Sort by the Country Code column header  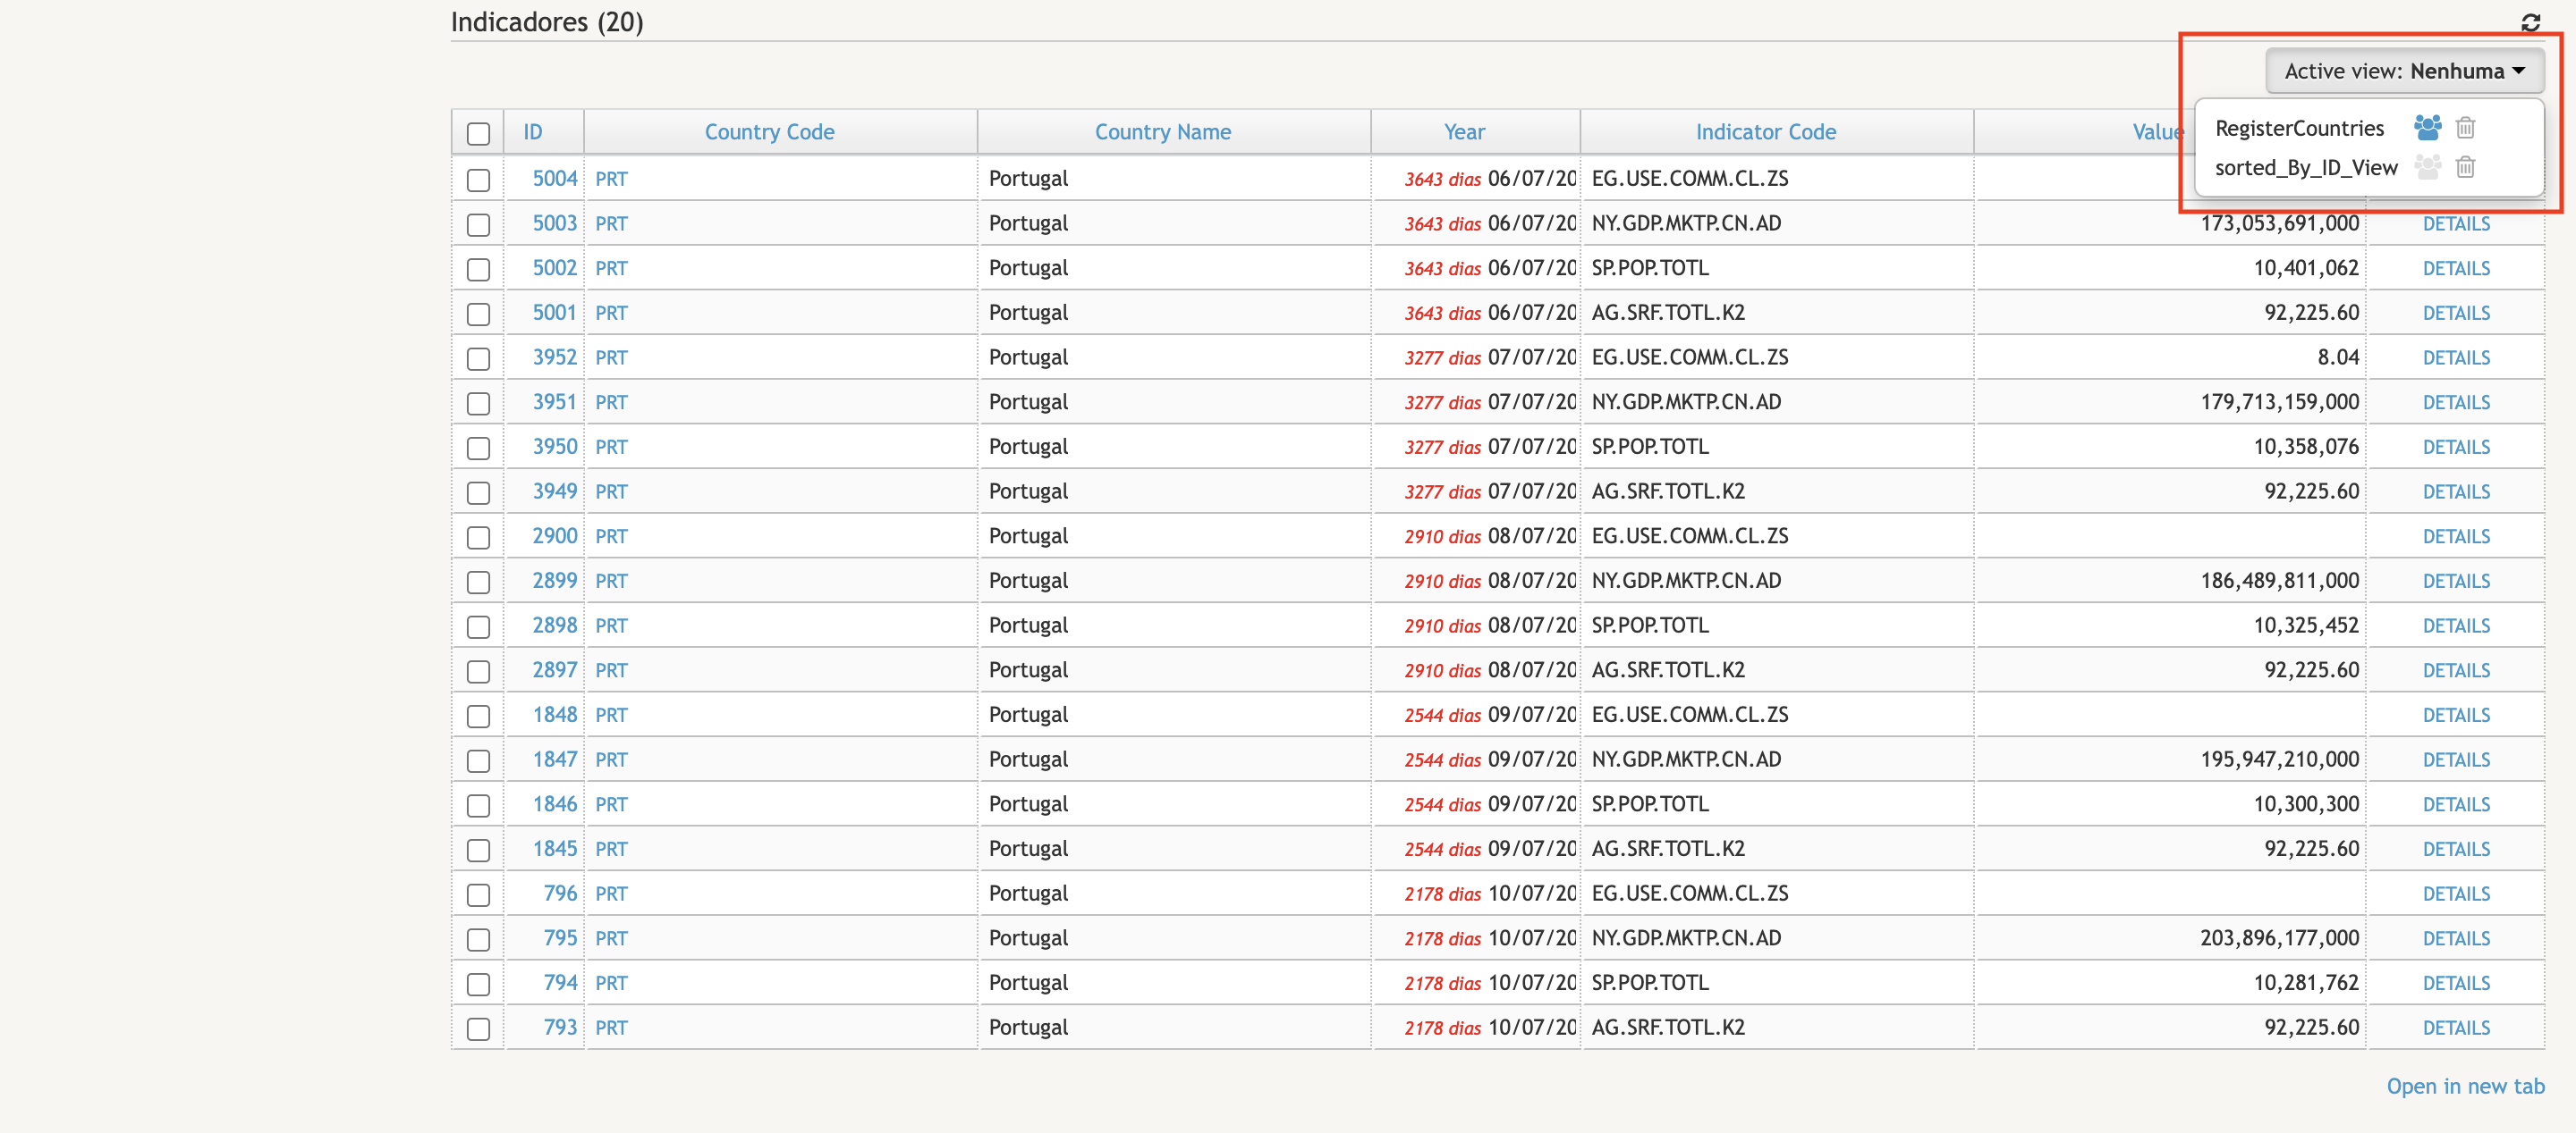[769, 132]
